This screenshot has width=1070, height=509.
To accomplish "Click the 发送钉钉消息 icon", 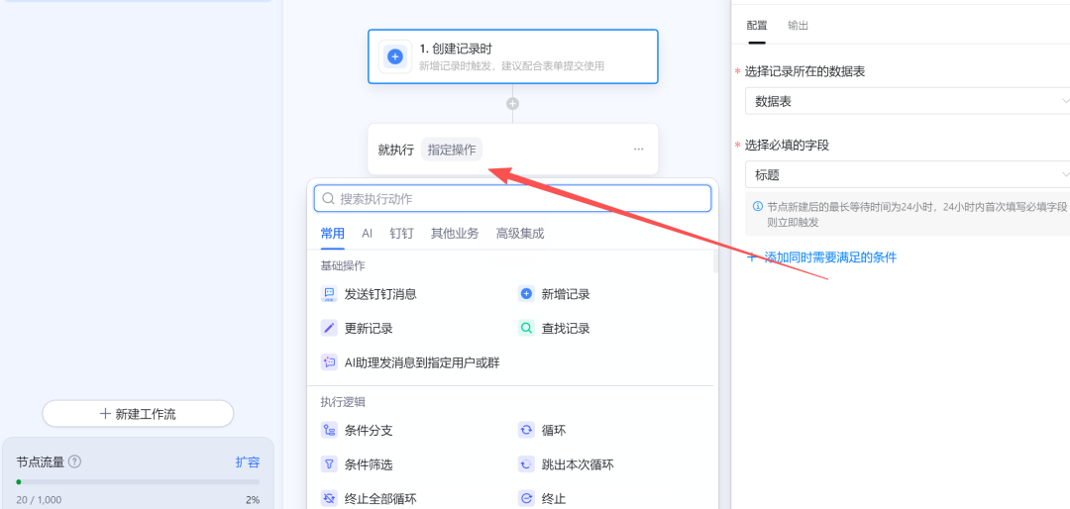I will pyautogui.click(x=330, y=294).
